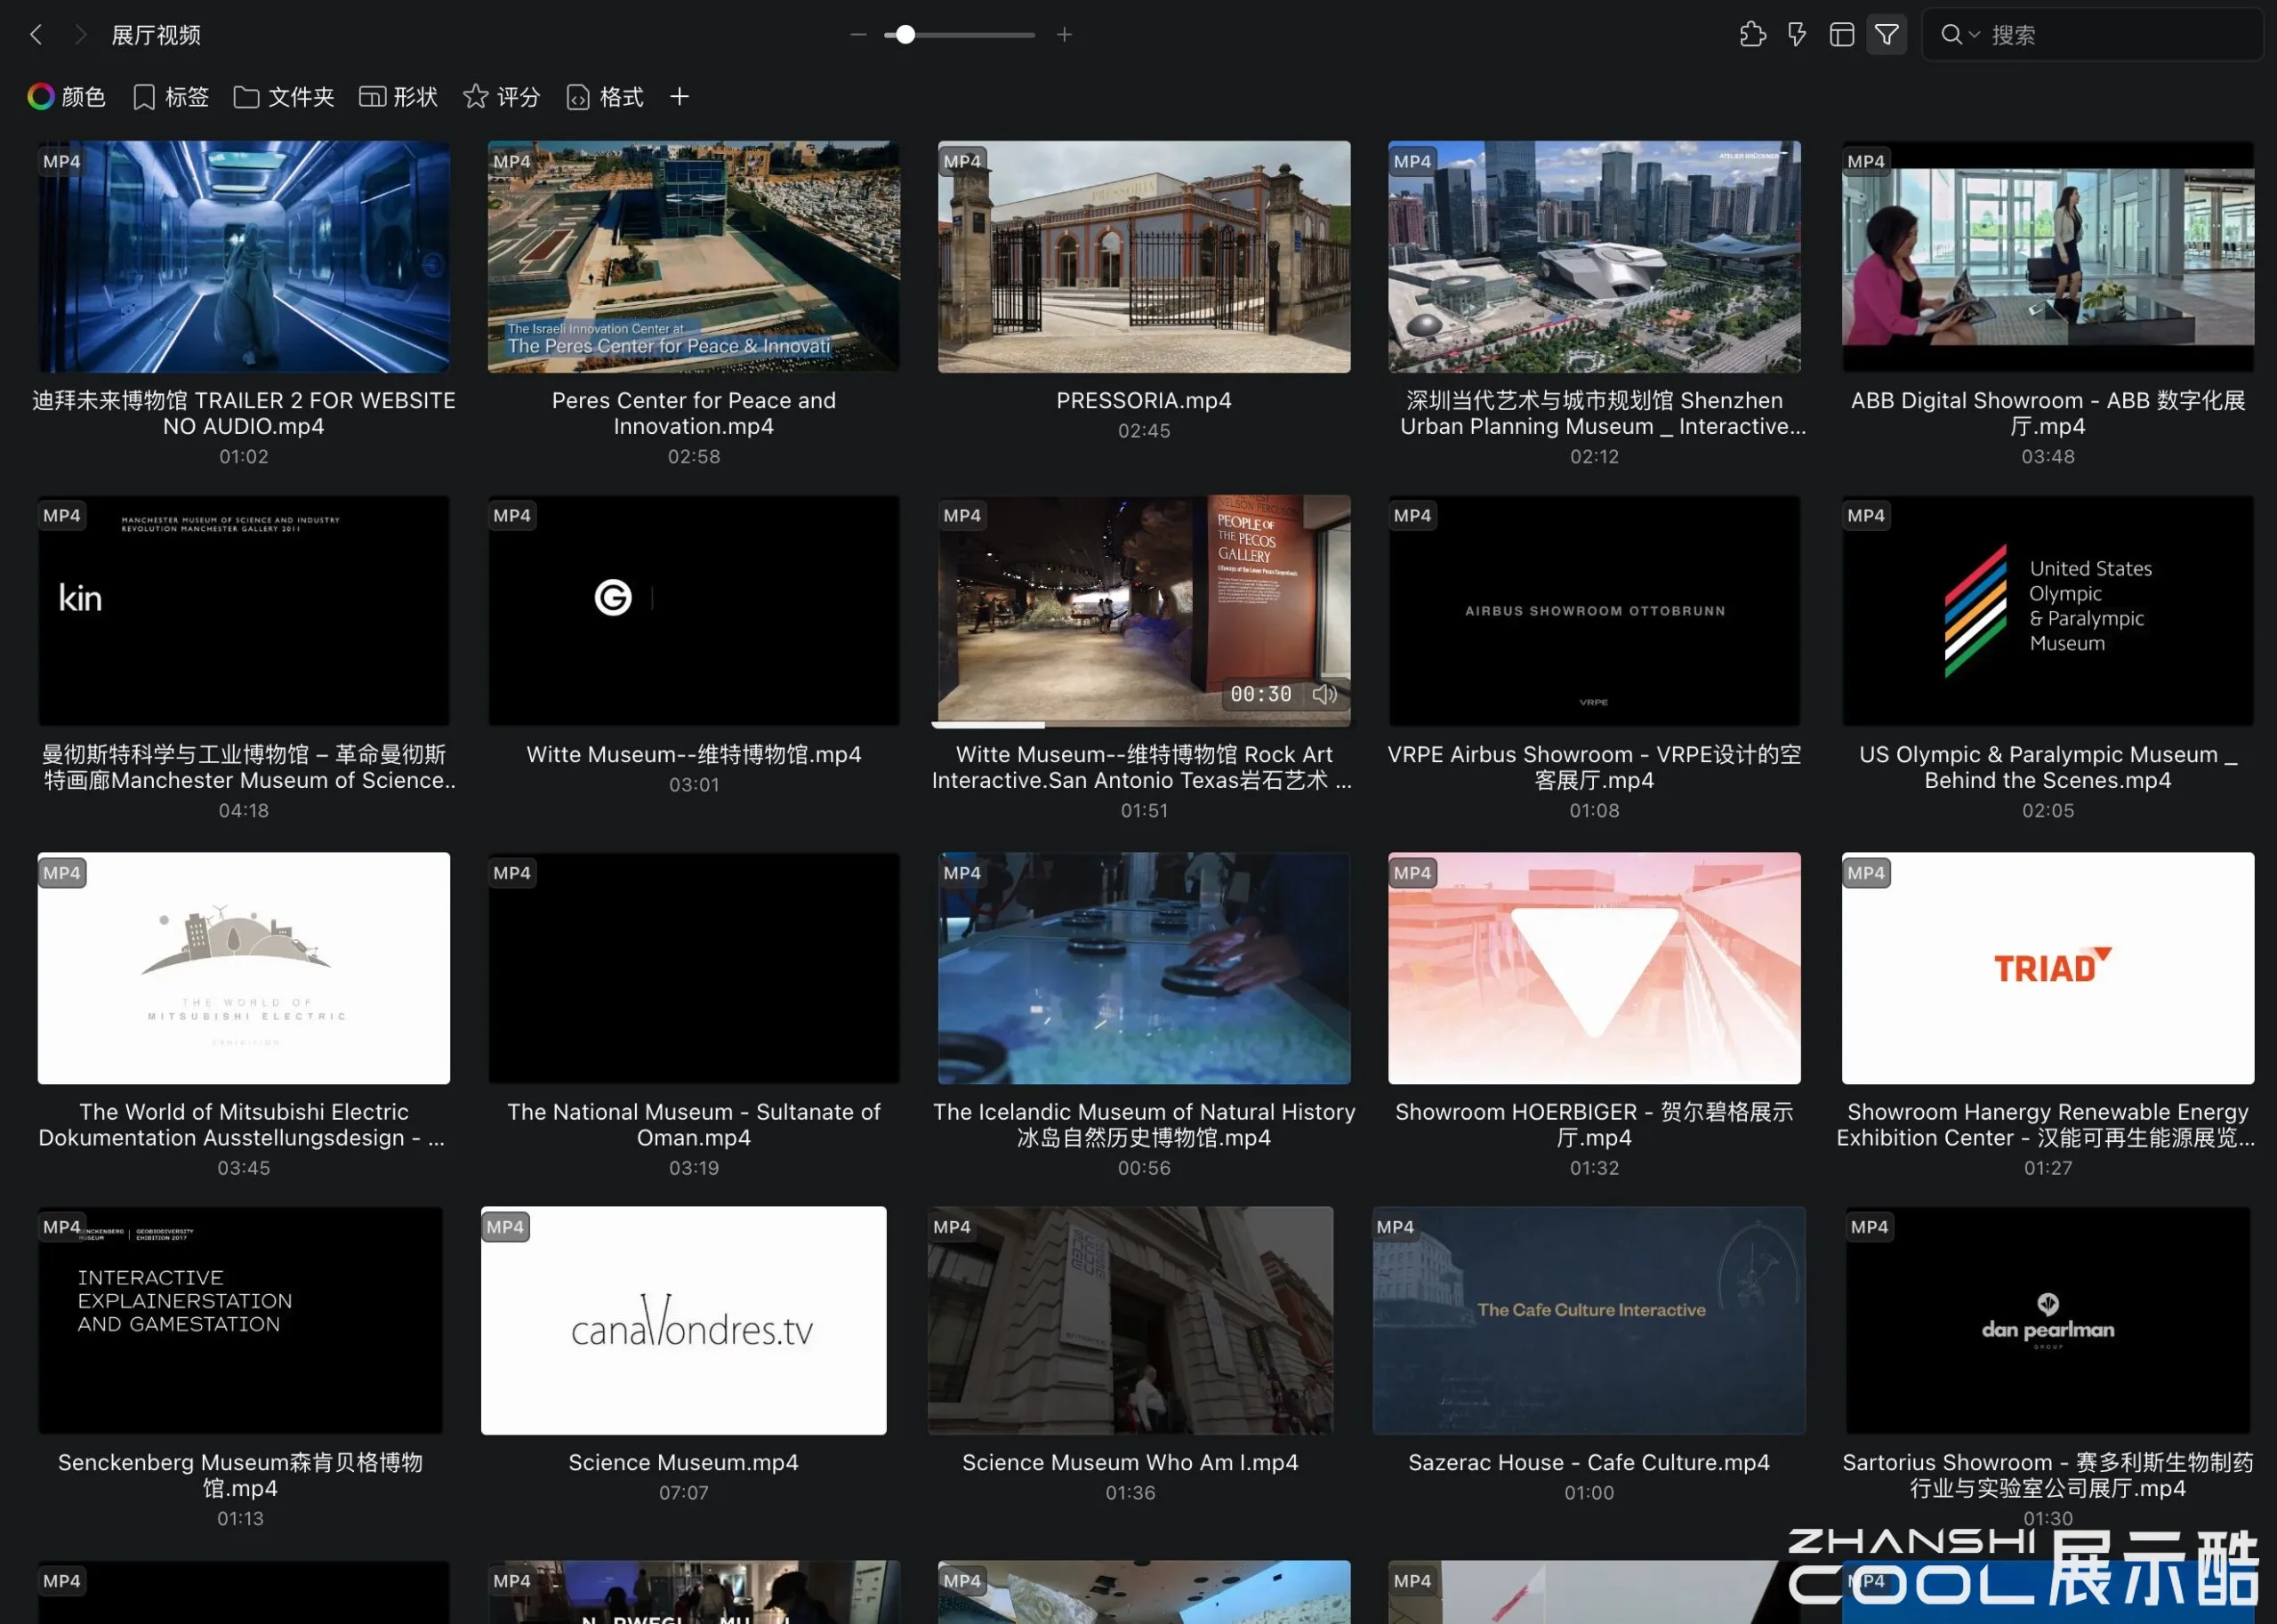Open the 评分 rating filter
Image resolution: width=2277 pixels, height=1624 pixels.
(502, 97)
